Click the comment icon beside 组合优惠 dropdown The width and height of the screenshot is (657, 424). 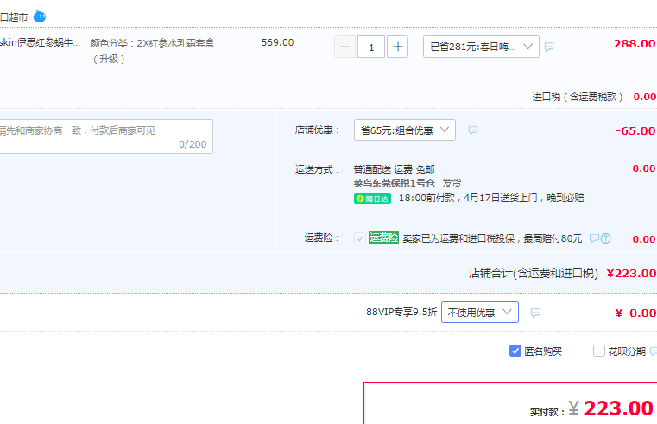pyautogui.click(x=472, y=130)
